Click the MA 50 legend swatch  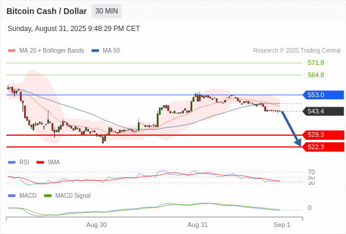pos(95,51)
